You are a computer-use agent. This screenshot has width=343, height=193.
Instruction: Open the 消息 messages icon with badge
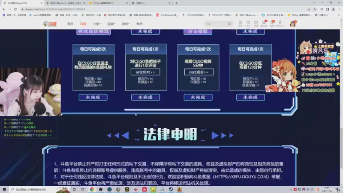click(x=272, y=24)
